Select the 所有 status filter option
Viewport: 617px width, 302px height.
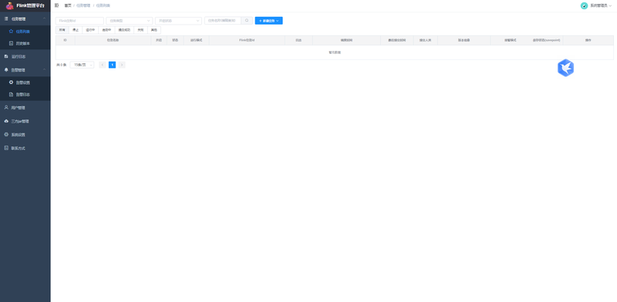[x=62, y=30]
